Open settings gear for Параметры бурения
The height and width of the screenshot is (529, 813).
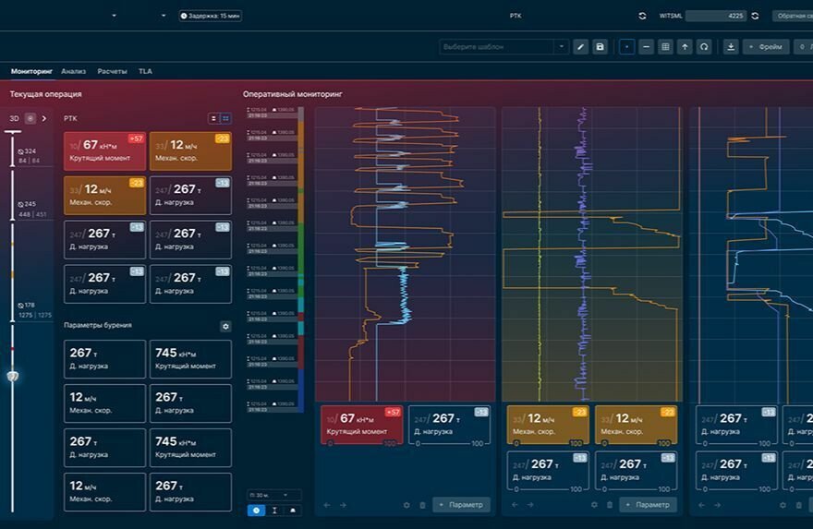click(x=225, y=327)
